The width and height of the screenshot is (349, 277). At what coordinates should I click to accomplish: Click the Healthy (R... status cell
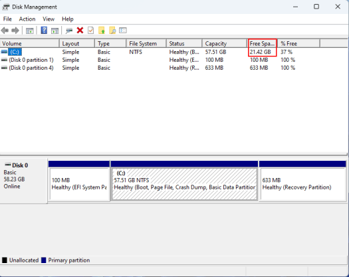pos(184,68)
